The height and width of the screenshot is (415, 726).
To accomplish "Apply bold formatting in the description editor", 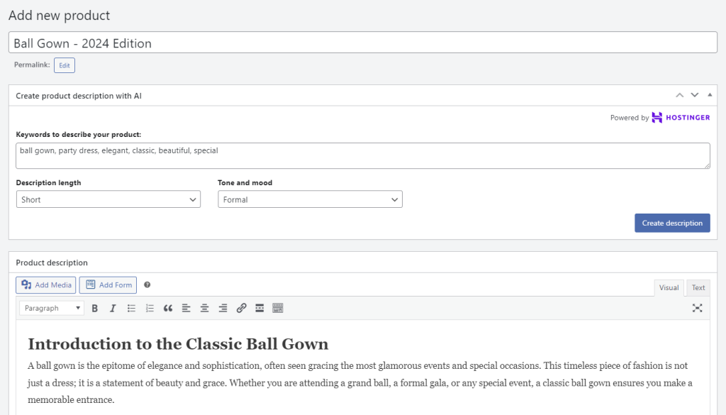I will coord(94,308).
